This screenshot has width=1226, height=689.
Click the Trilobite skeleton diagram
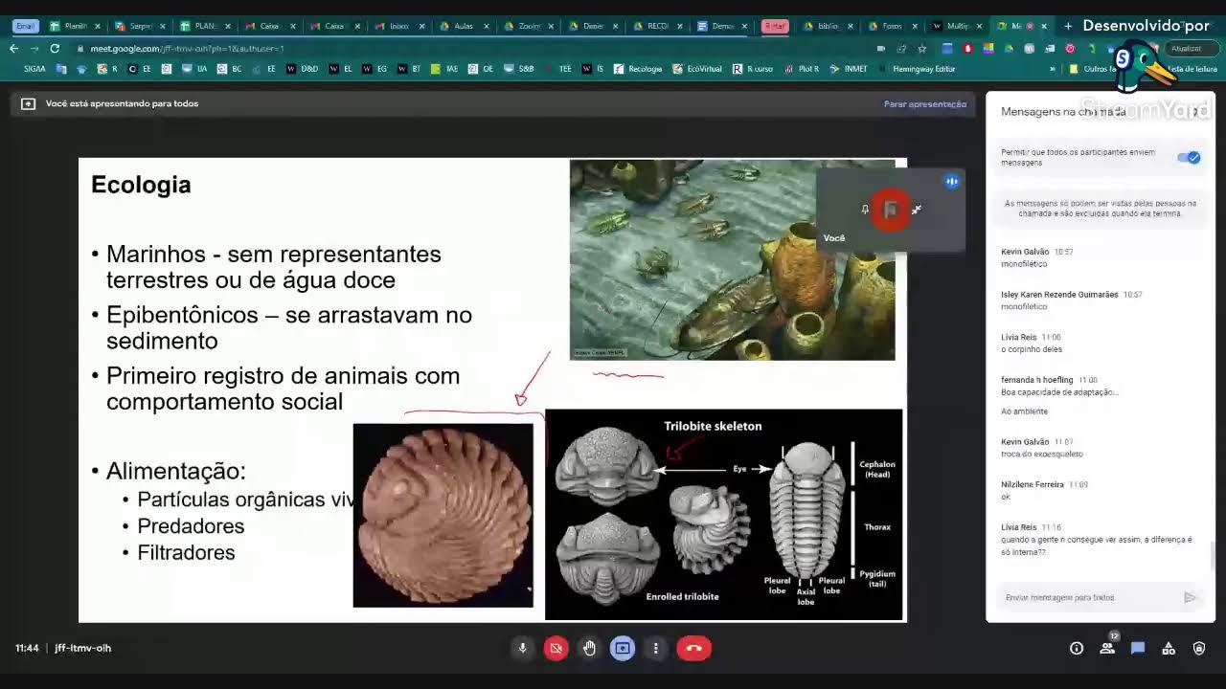pyautogui.click(x=723, y=515)
